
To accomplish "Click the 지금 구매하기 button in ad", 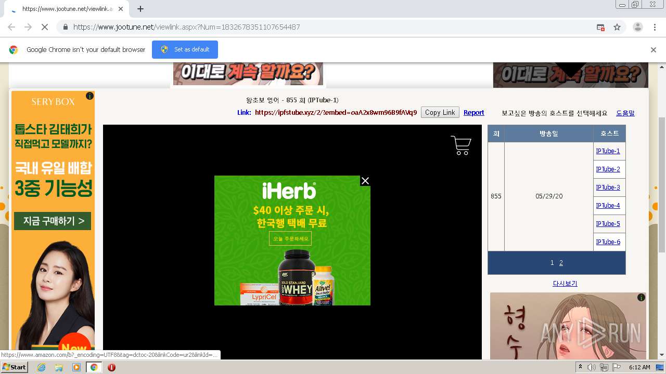I will pyautogui.click(x=53, y=221).
